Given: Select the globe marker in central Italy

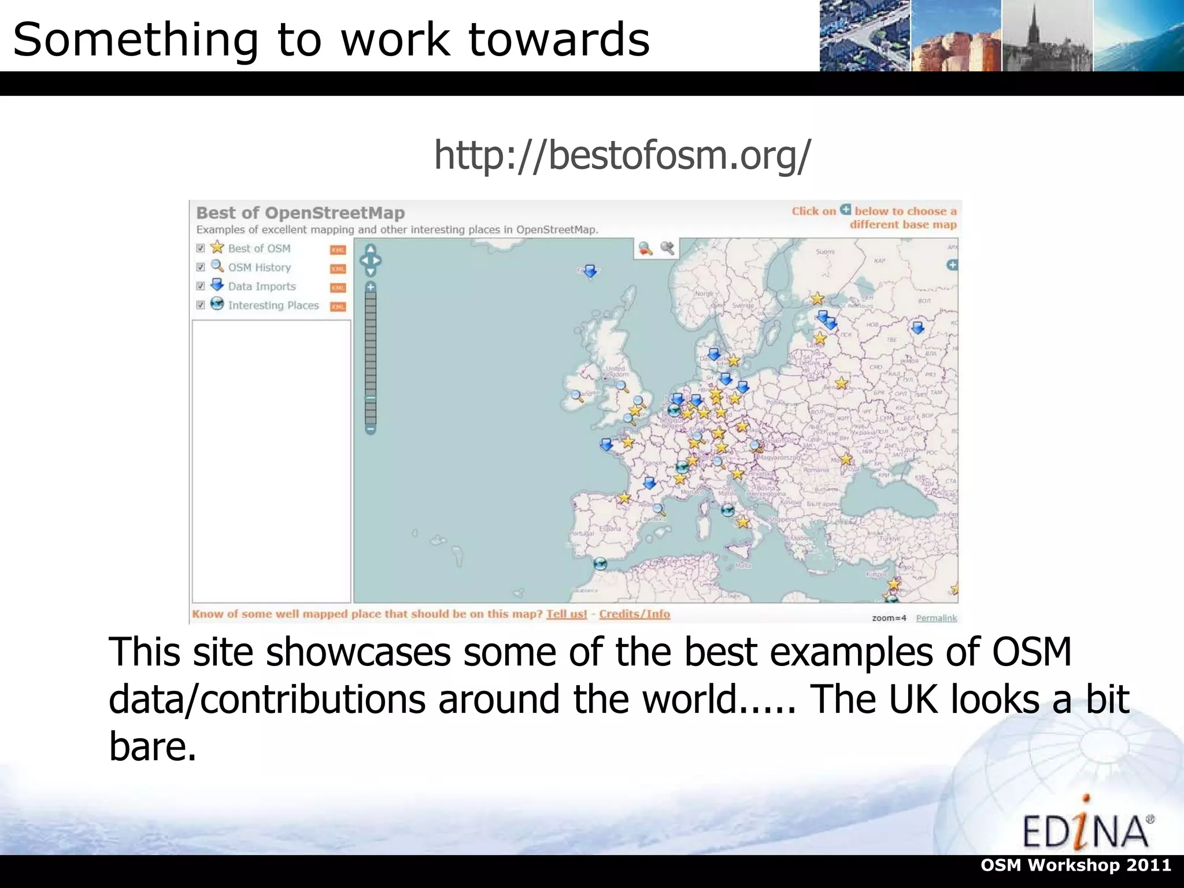Looking at the screenshot, I should (728, 510).
